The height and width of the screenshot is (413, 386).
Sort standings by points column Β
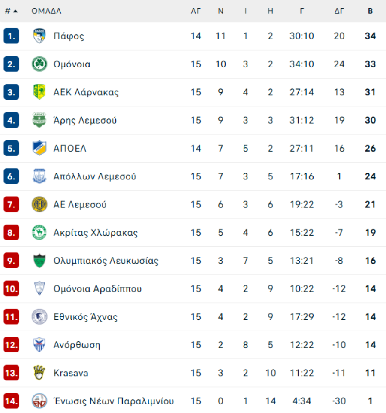[370, 11]
